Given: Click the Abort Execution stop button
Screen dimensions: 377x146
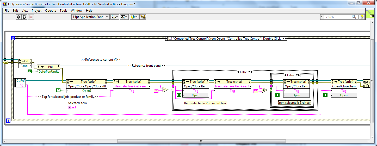Looking at the screenshot, I should click(x=31, y=17).
